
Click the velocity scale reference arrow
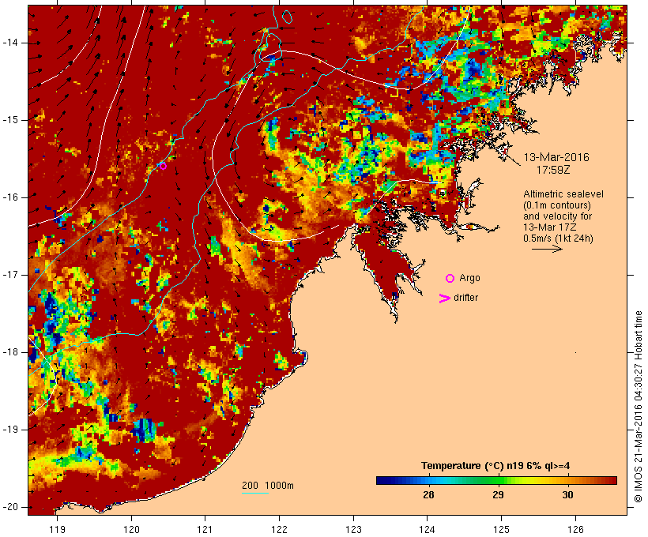(x=547, y=249)
